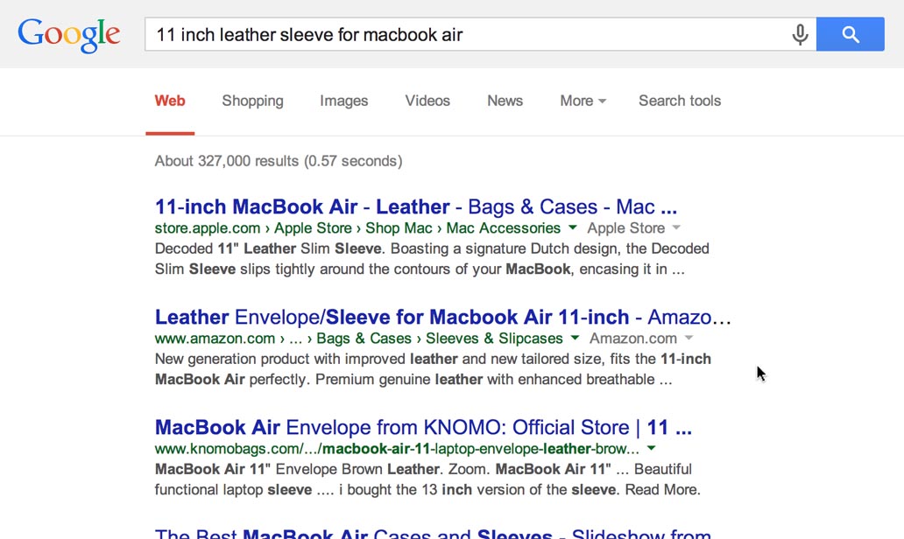The image size is (904, 539).
Task: Go to the Videos tab
Action: (427, 101)
